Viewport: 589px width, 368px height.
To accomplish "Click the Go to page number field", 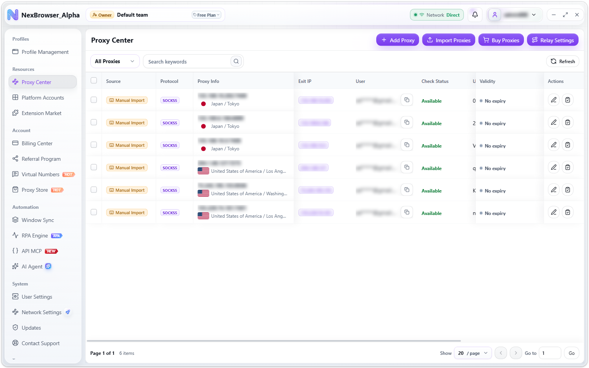I will click(549, 353).
